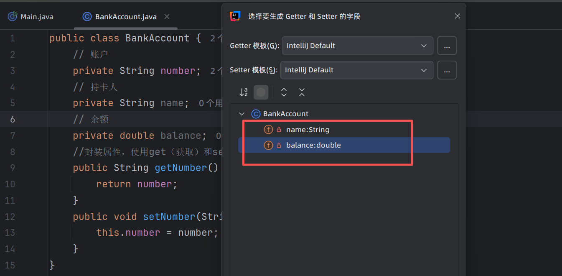The height and width of the screenshot is (276, 562).
Task: Open Setter template settings ellipsis button
Action: [447, 70]
